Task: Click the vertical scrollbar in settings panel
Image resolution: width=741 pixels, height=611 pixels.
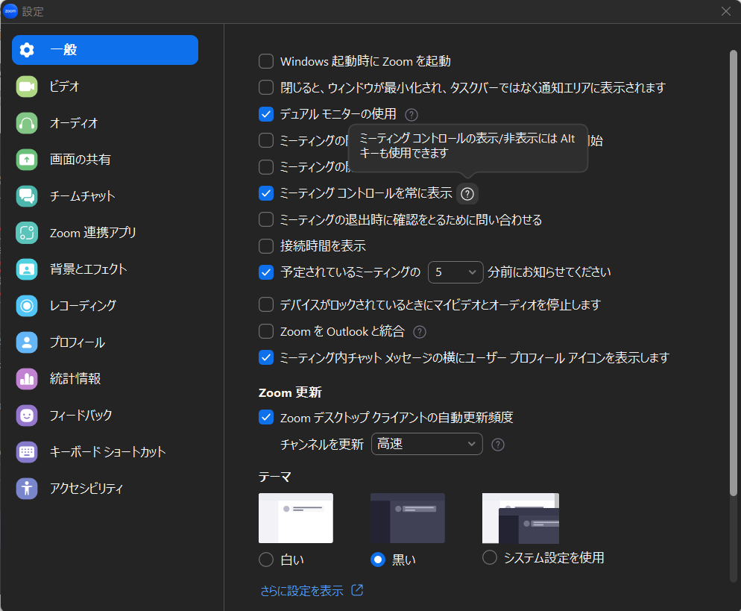Action: click(x=734, y=269)
